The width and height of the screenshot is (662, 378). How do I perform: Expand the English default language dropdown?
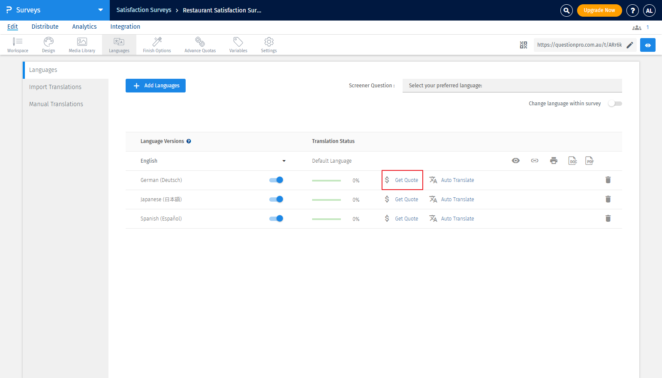[x=284, y=161]
